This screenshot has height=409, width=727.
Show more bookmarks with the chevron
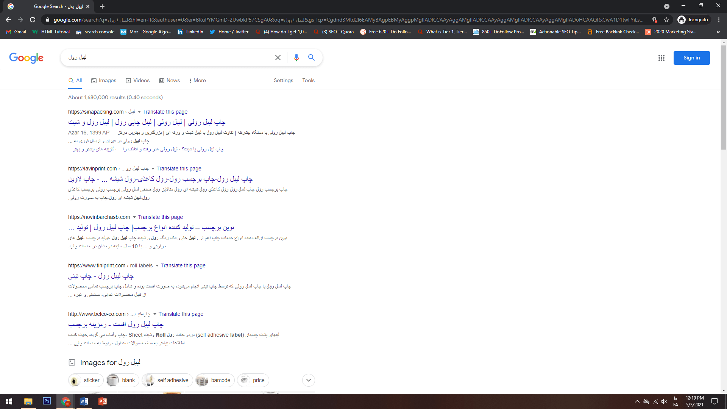click(x=718, y=32)
